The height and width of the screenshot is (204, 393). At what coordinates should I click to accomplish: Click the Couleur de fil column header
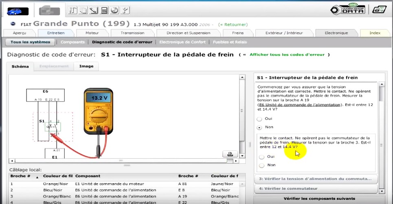click(x=58, y=176)
